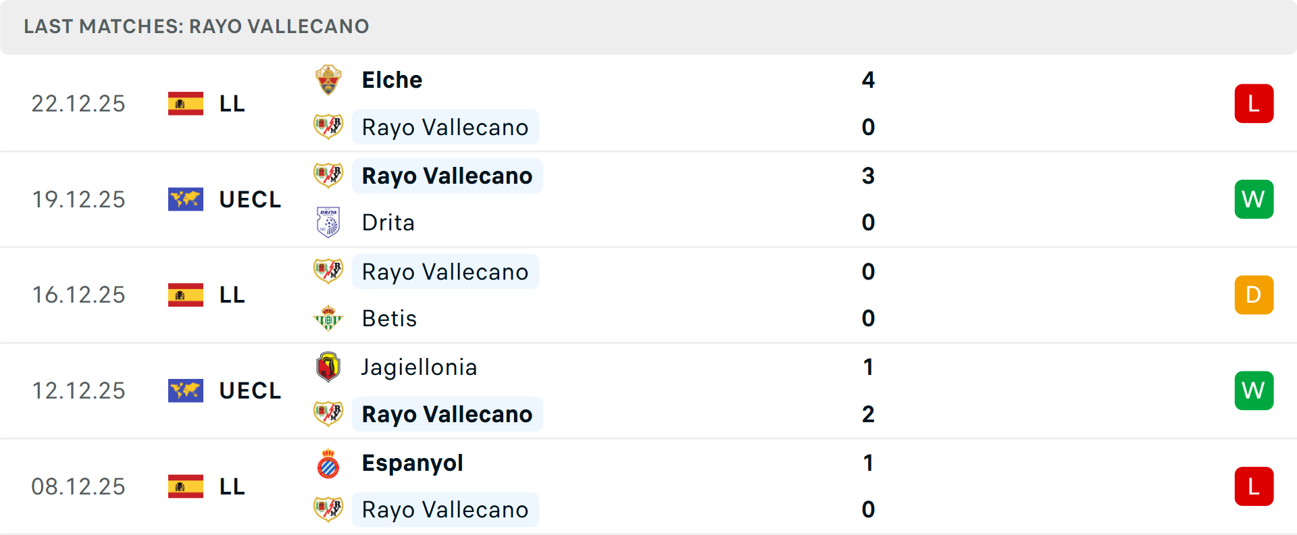
Task: Open the Betis team link
Action: pyautogui.click(x=389, y=318)
